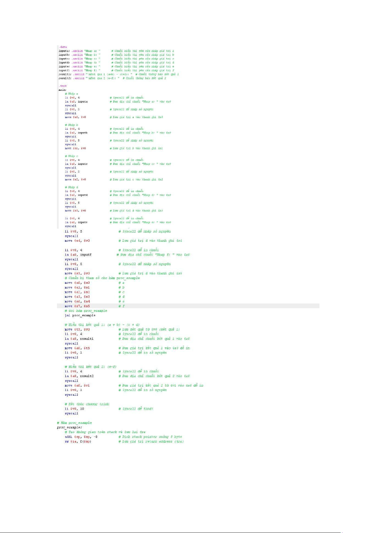Click the result2 .asciiz declaration line

89,78
